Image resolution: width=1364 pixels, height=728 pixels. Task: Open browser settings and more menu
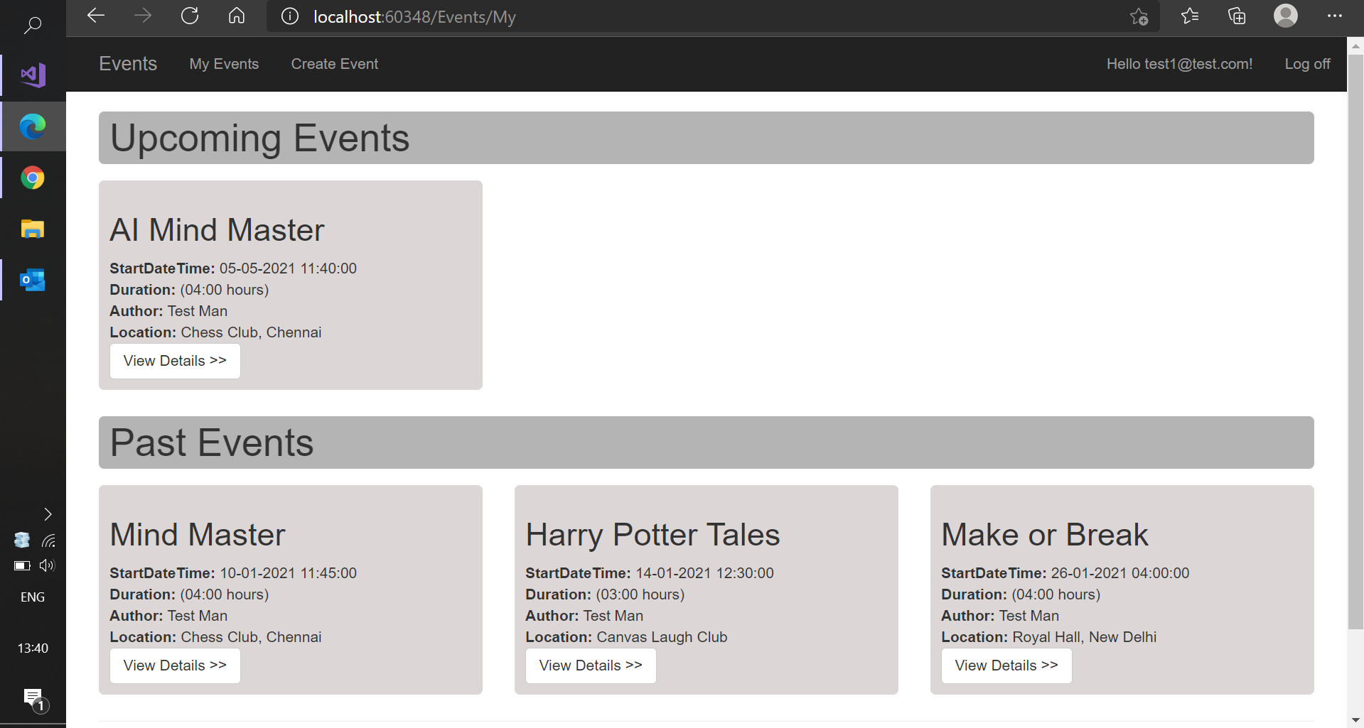click(1334, 16)
